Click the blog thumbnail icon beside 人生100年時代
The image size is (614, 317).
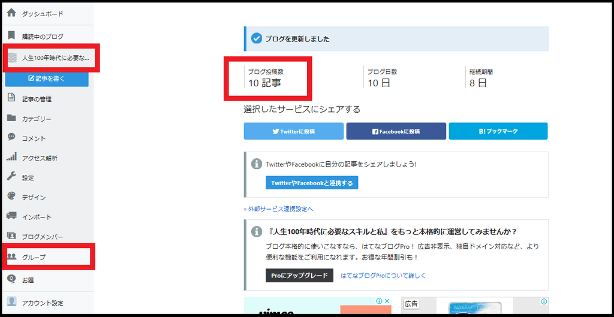pos(12,58)
